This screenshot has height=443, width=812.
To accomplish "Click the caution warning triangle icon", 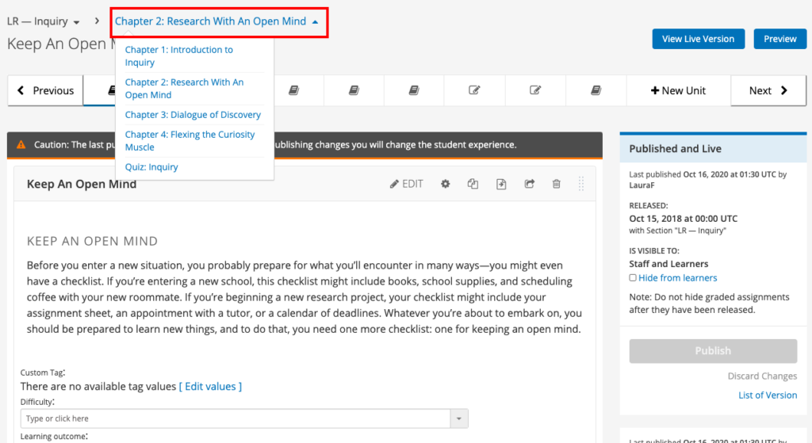I will (21, 145).
